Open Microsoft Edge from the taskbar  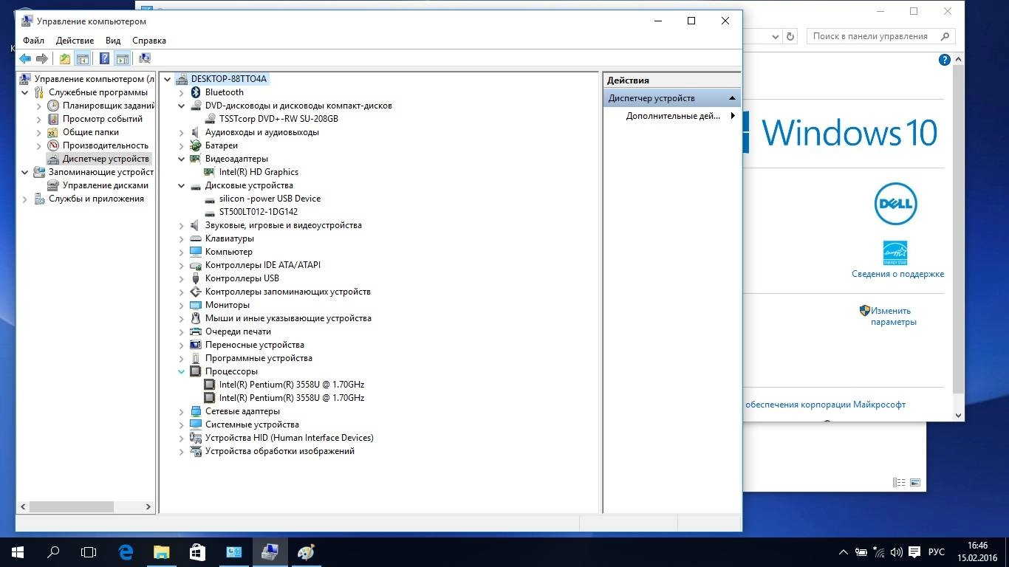click(126, 551)
